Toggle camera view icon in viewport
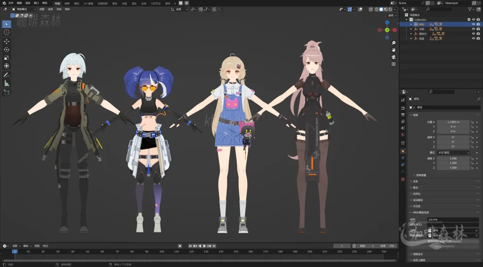Screen dimensions: 483x267 393,57
